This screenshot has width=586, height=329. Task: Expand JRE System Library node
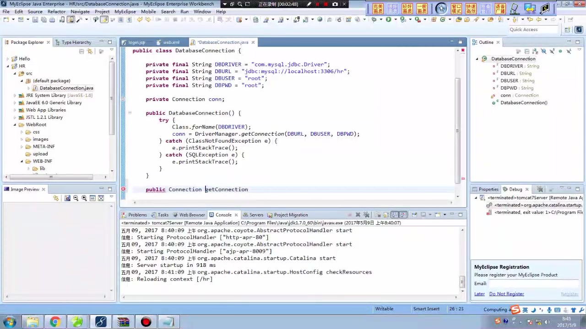[15, 96]
